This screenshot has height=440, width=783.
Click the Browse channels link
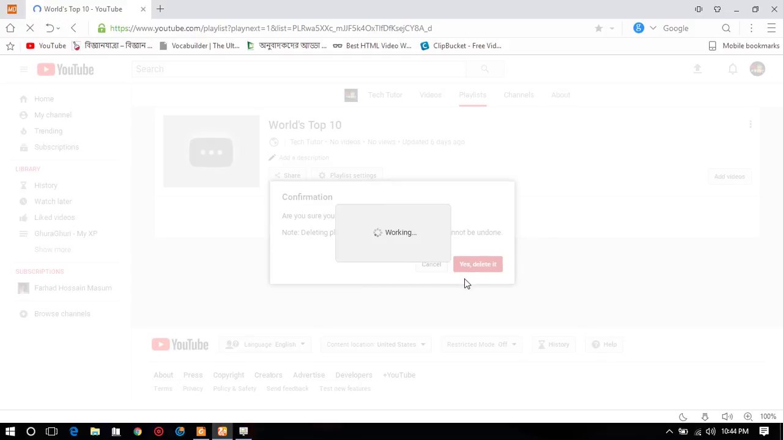pos(62,313)
